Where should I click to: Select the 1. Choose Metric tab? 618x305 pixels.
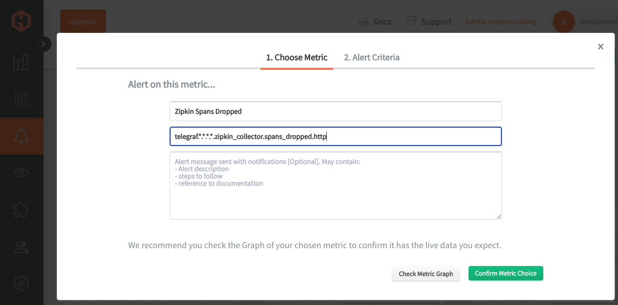297,57
